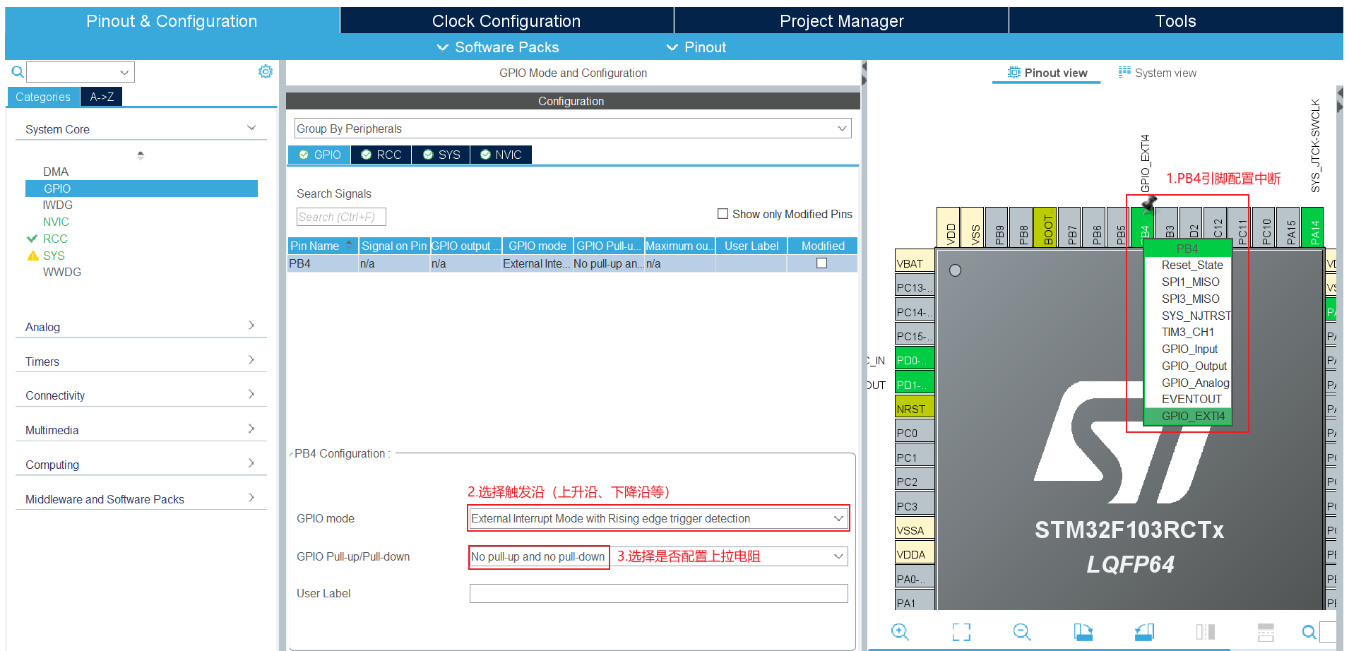Click the pushpin icon on pin PB4
Screen dimensions: 1349x651
coord(1149,205)
